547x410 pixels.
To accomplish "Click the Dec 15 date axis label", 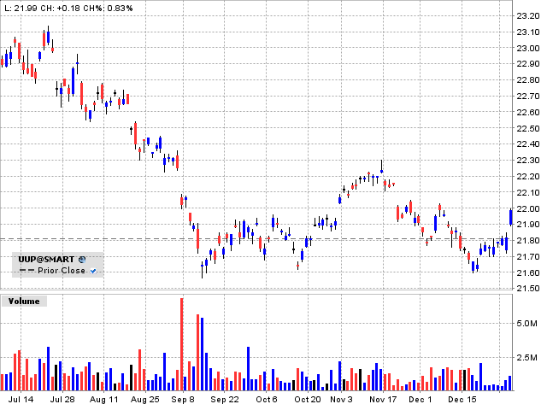I will pos(462,399).
